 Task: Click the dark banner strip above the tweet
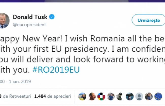82,1
